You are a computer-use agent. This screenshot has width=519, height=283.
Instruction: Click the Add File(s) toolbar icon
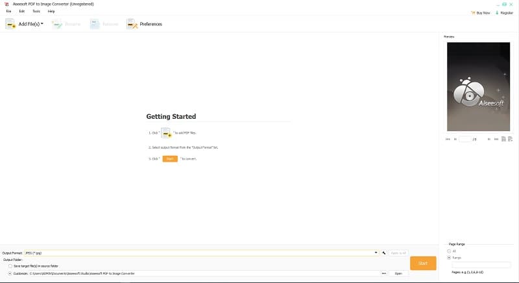point(10,24)
